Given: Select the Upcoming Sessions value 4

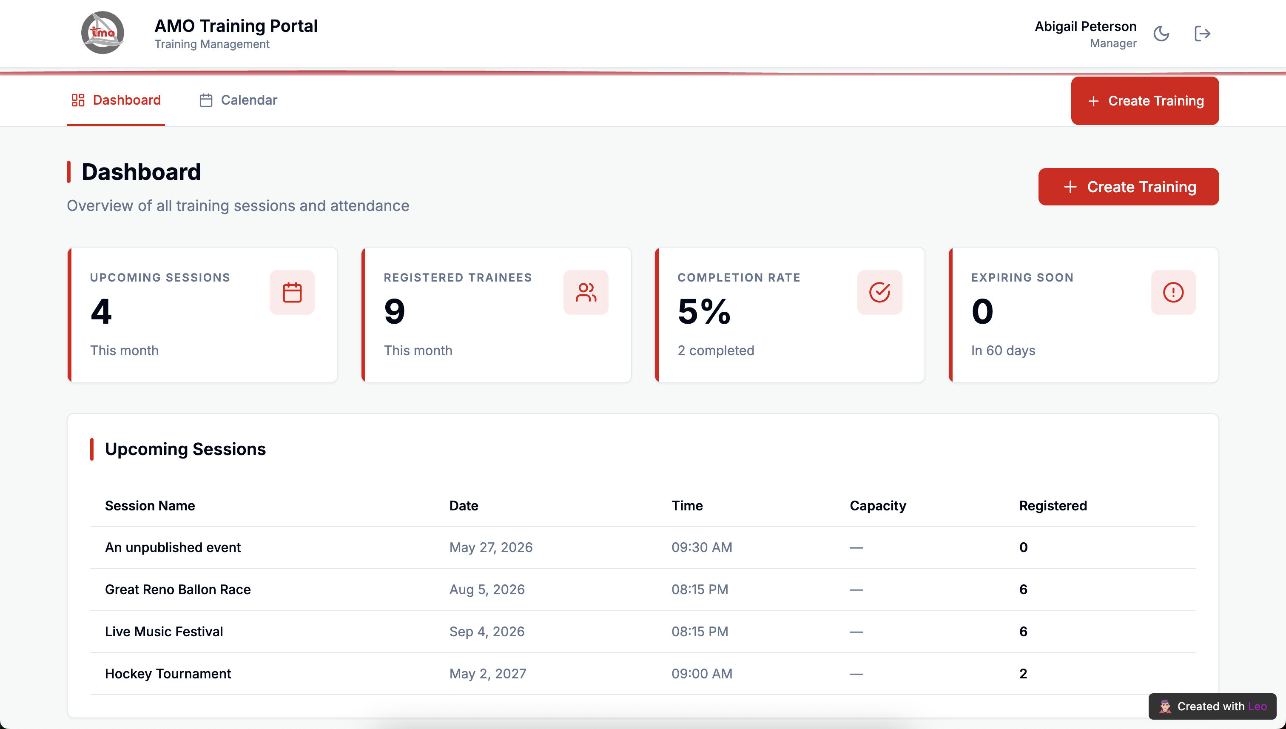Looking at the screenshot, I should click(x=101, y=311).
